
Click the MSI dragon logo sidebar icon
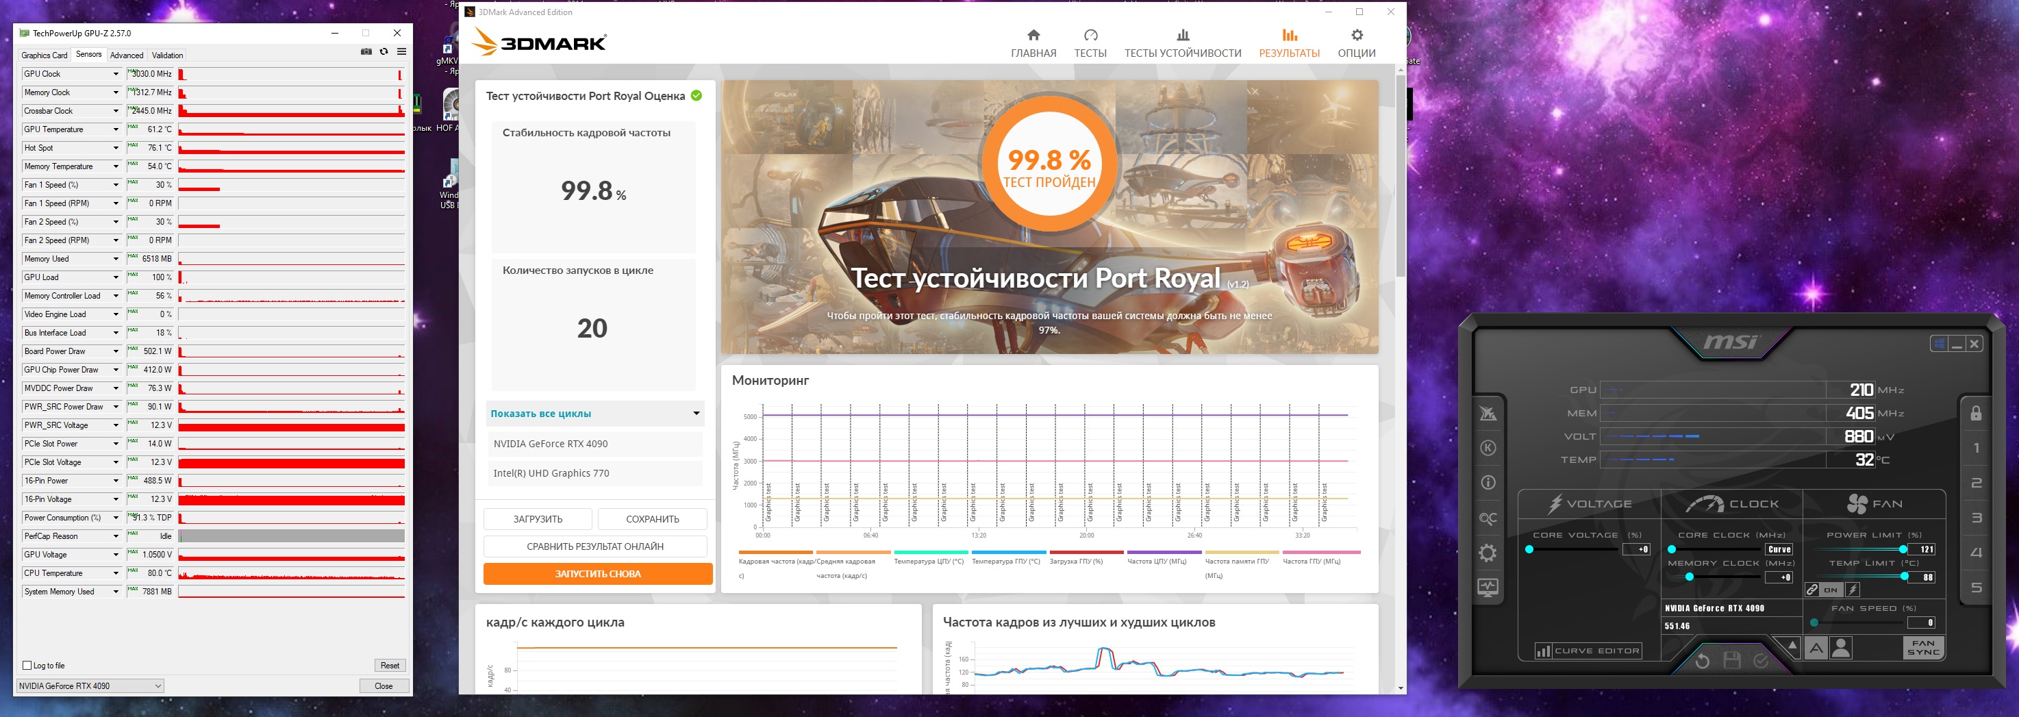click(1488, 413)
